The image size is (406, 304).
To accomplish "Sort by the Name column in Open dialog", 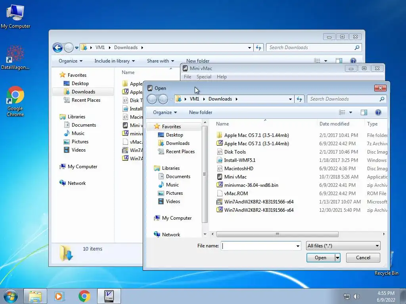I will (222, 124).
